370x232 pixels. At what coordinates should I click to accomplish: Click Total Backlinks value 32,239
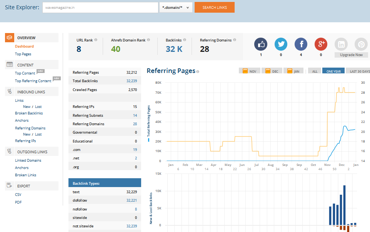132,81
